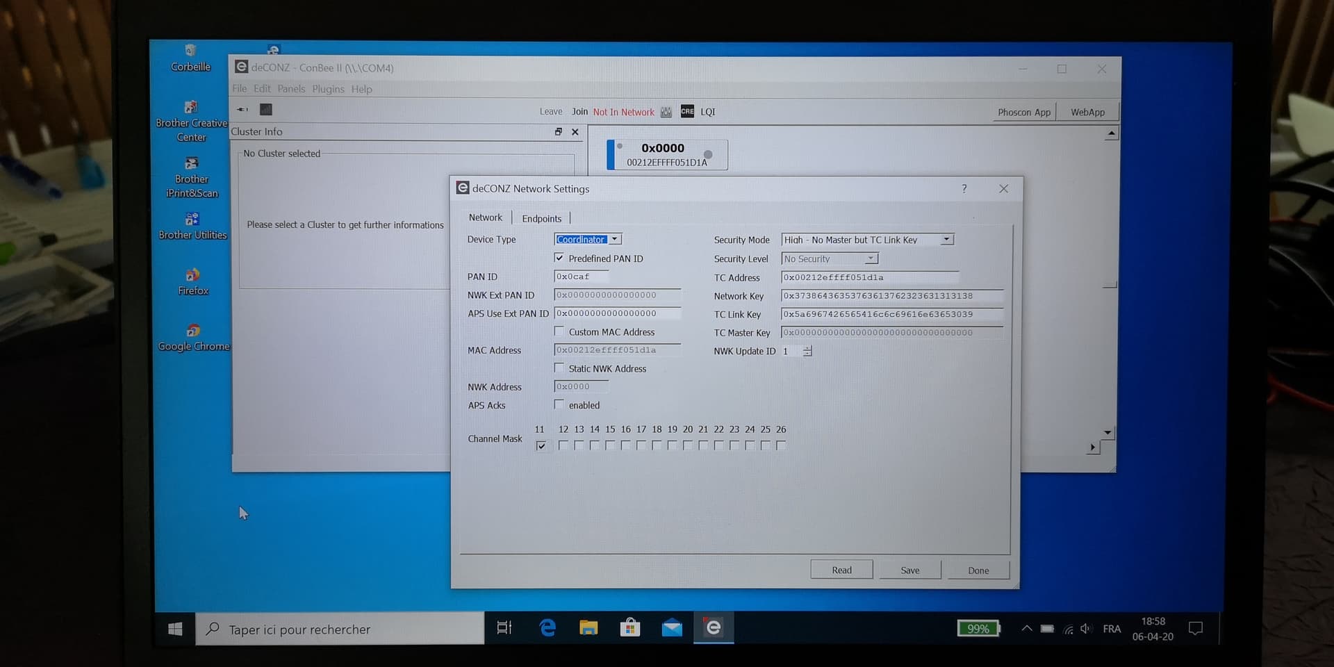
Task: Click the PAN ID input field
Action: 582,276
